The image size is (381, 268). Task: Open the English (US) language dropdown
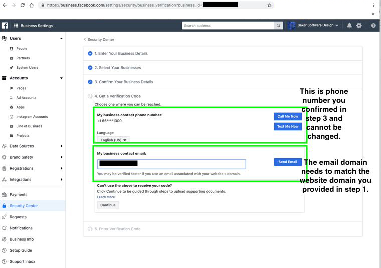[x=113, y=140]
